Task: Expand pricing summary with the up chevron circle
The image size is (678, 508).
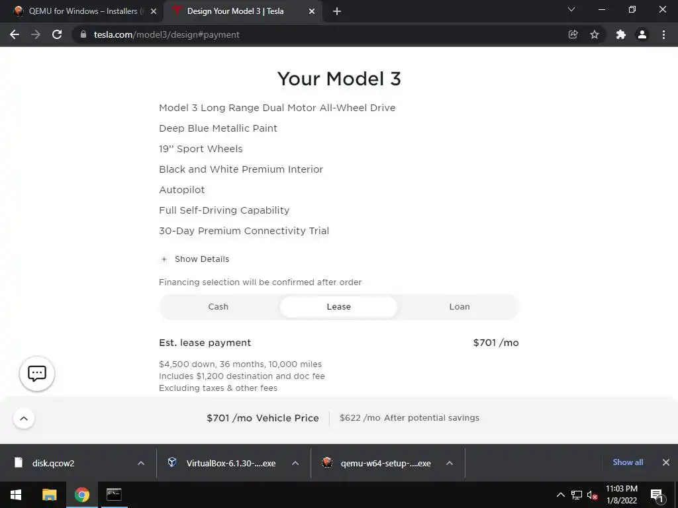Action: [x=24, y=418]
